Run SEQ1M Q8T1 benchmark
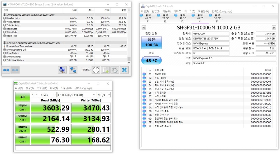 (x=23, y=107)
